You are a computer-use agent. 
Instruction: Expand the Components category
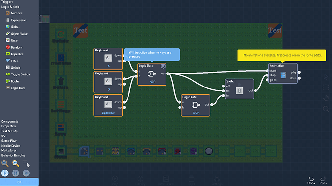tap(10, 122)
